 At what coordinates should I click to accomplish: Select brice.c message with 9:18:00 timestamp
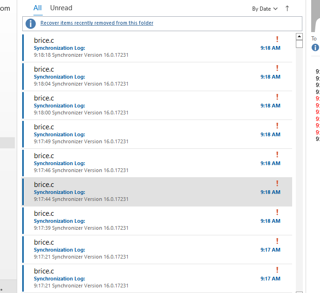pos(139,106)
